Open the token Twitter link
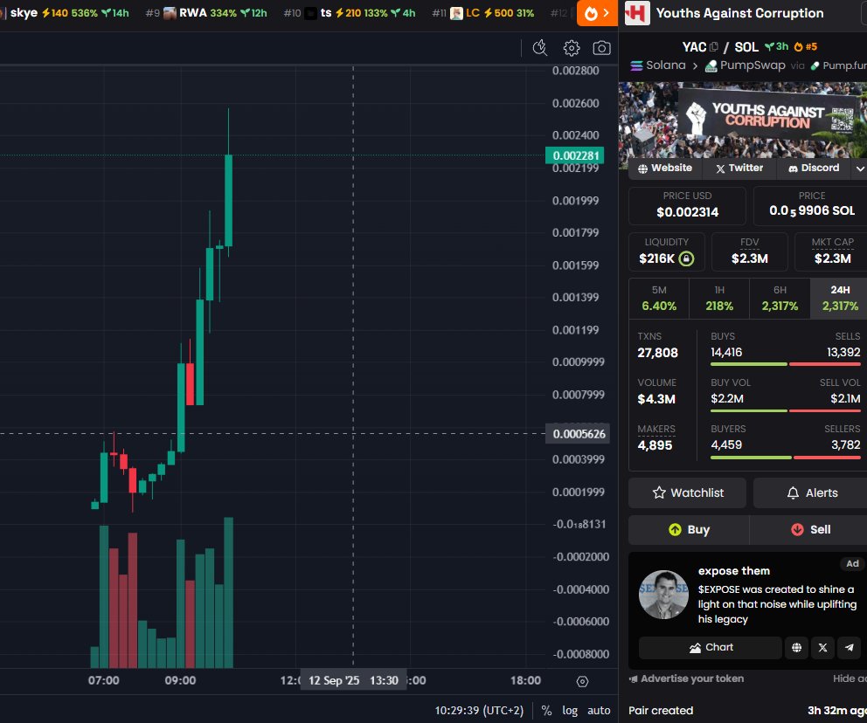Viewport: 867px width, 723px height. (x=739, y=168)
